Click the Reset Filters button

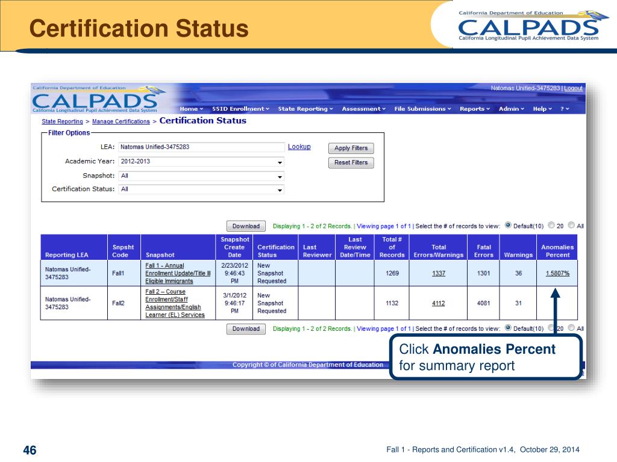coord(351,162)
